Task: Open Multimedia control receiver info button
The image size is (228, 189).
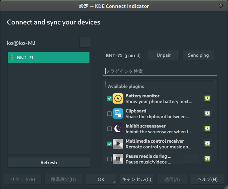Action: click(x=207, y=143)
